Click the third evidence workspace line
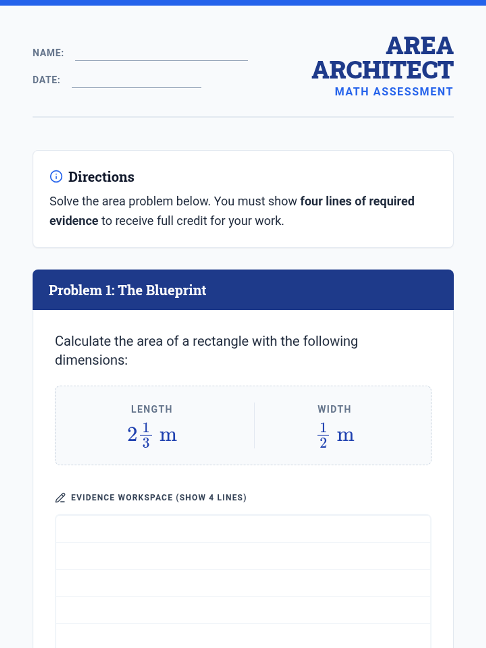Image resolution: width=486 pixels, height=648 pixels. 243,583
